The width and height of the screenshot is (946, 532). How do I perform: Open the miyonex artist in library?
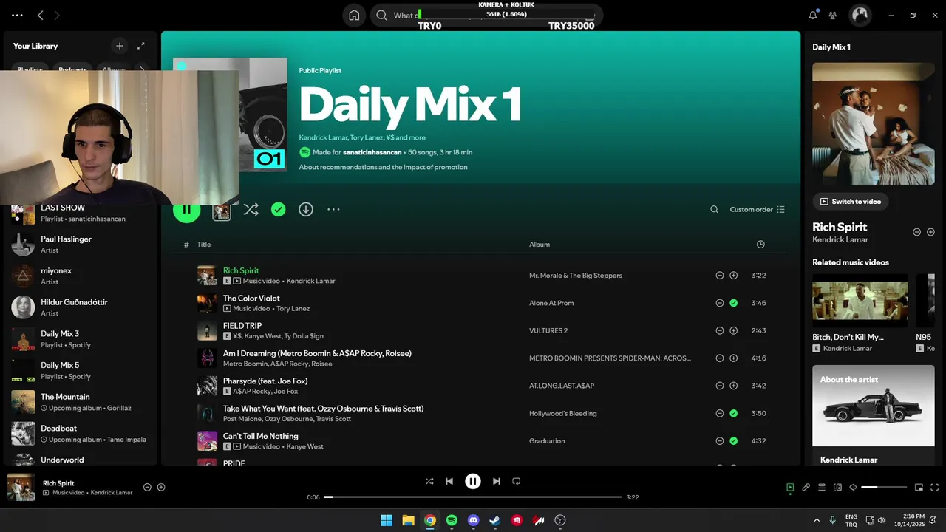[x=80, y=276]
